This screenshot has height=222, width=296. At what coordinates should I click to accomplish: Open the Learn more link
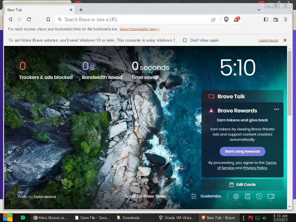click(x=268, y=40)
